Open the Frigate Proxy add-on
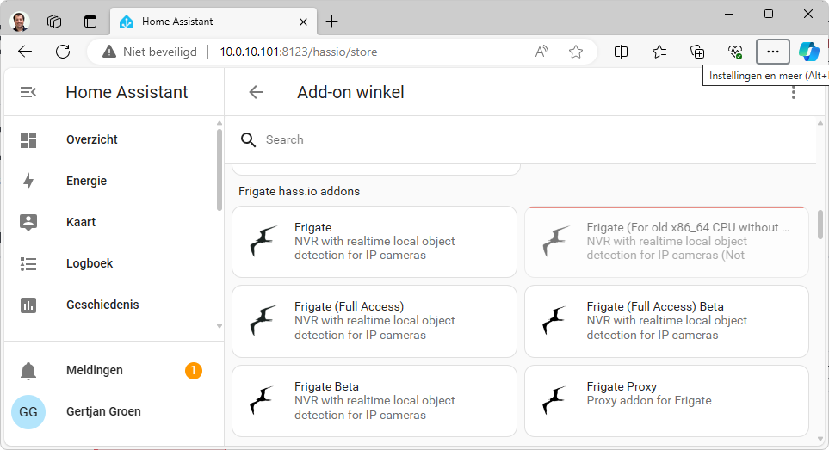 665,401
